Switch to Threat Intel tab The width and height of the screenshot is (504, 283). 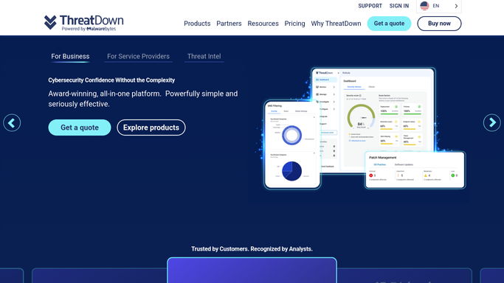point(204,57)
